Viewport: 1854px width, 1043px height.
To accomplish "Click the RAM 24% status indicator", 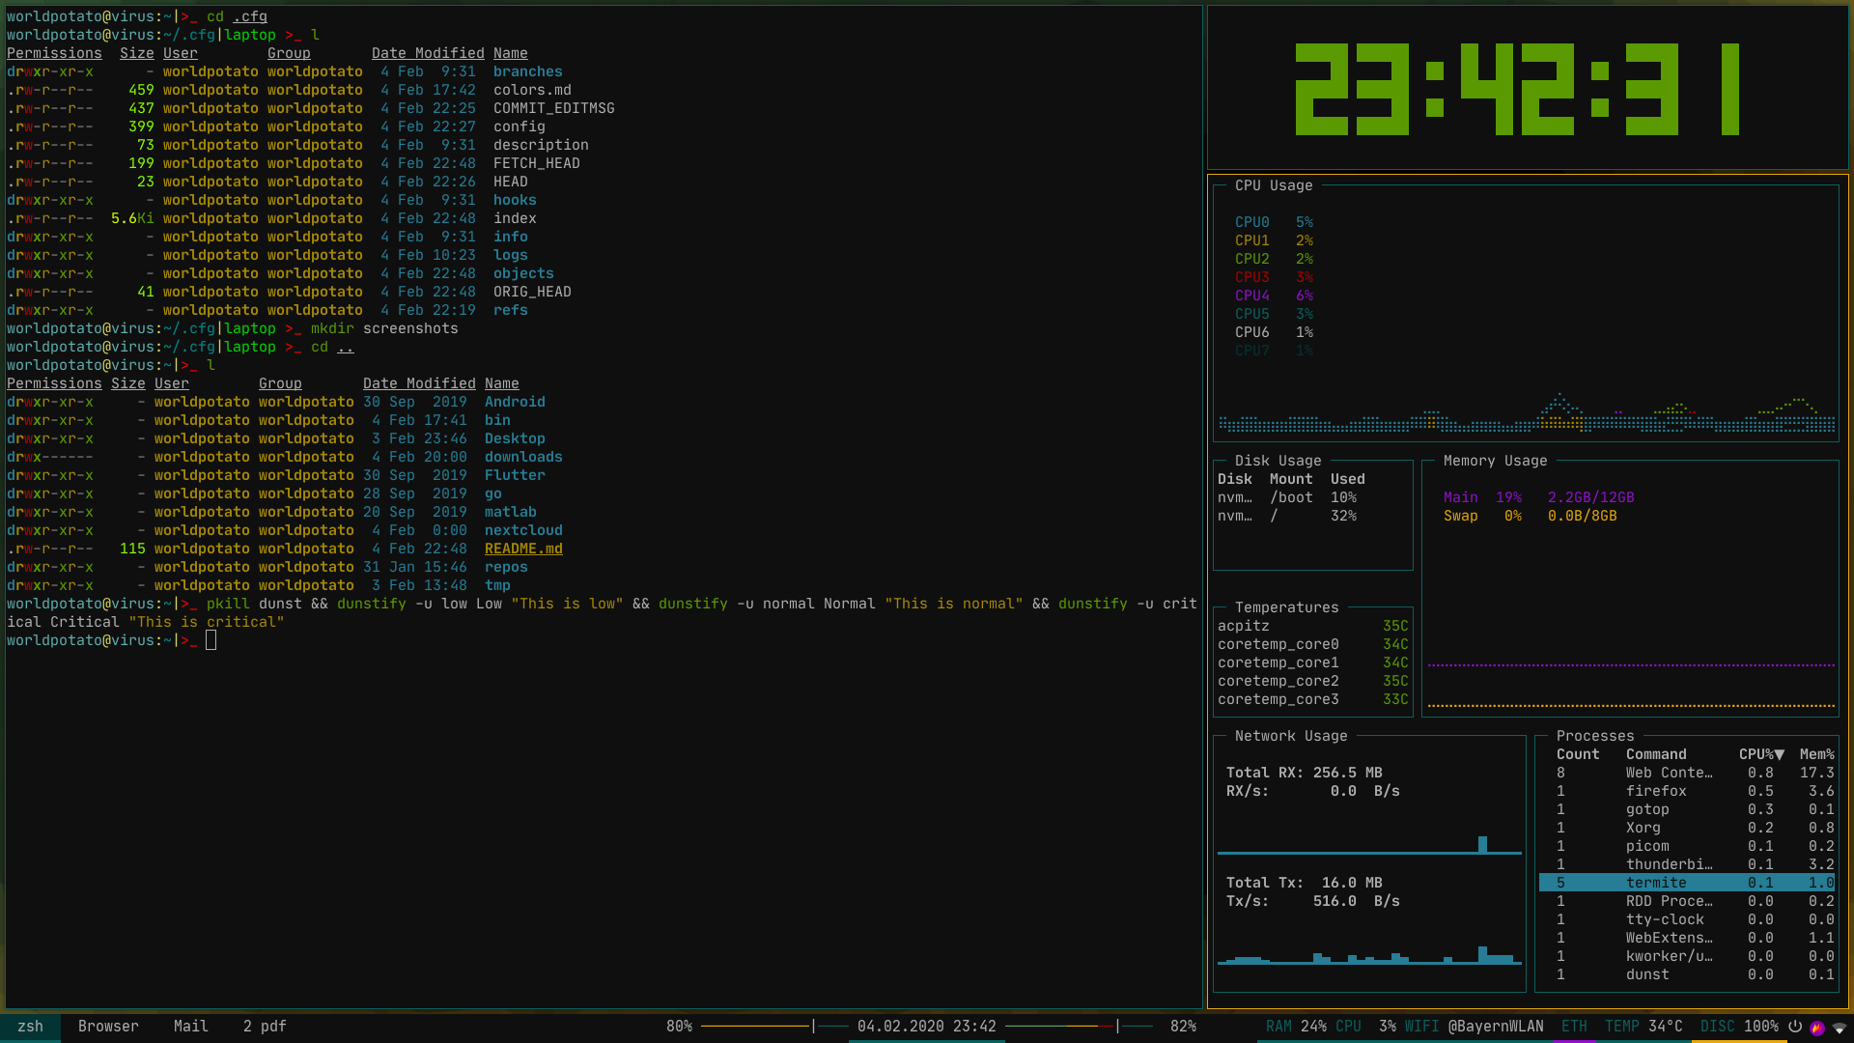I will (1296, 1027).
